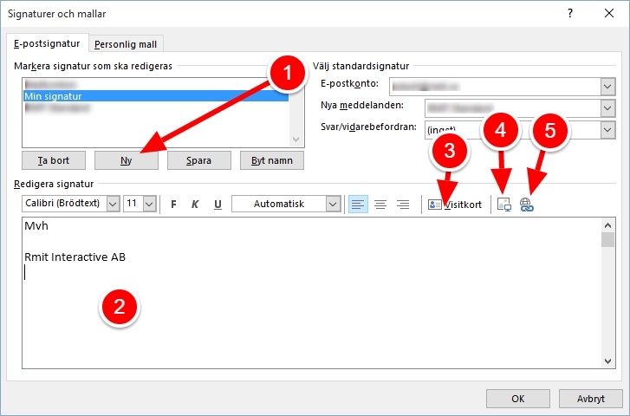630x416 pixels.
Task: Switch to the Personlig mall tab
Action: coord(126,44)
